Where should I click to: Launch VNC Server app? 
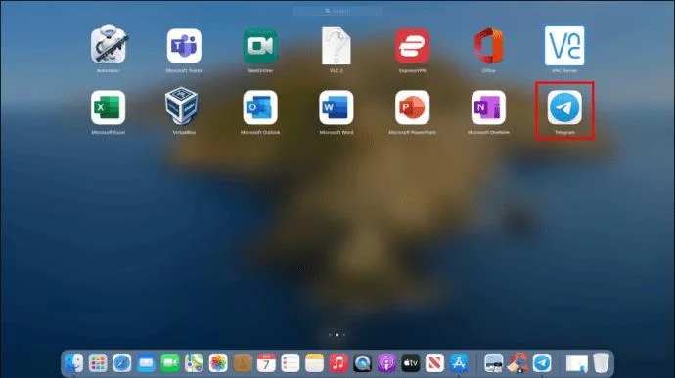564,46
